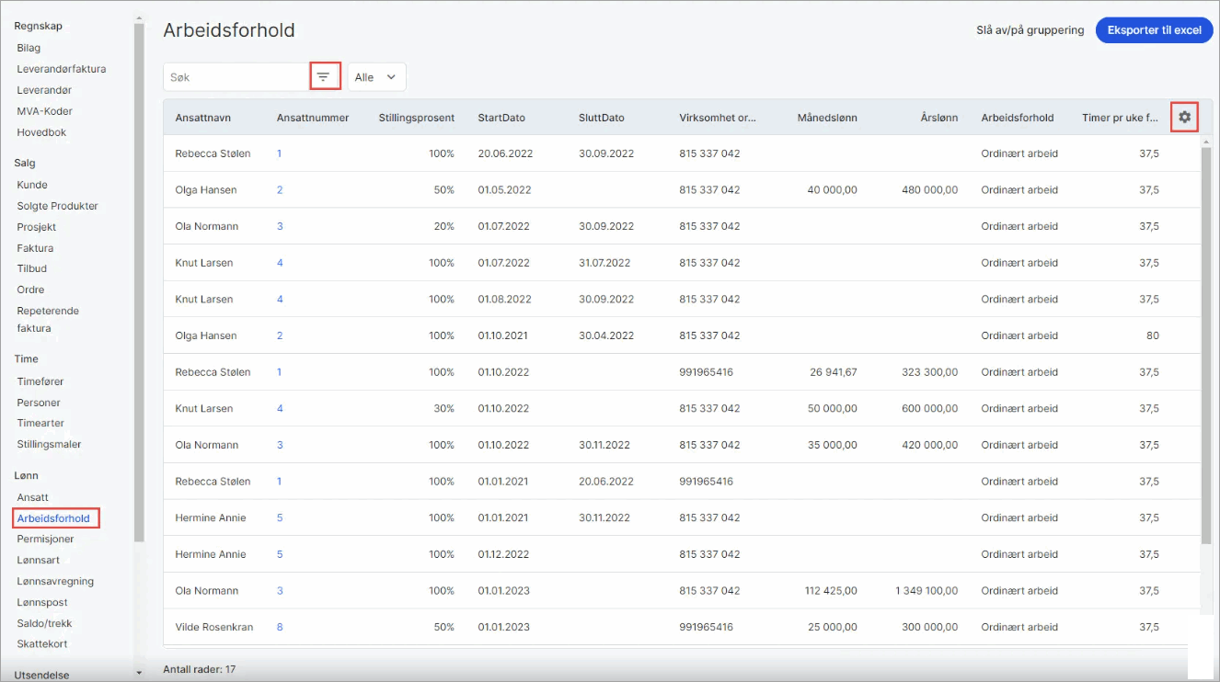
Task: Toggle grouping with Slå av/på gruppering
Action: 1030,30
